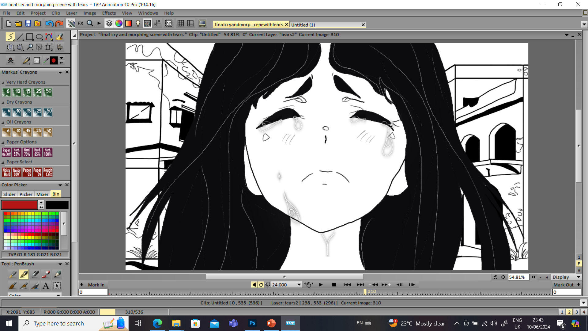The width and height of the screenshot is (588, 331).
Task: Select the freehand stroke drawing tool
Action: (x=10, y=37)
